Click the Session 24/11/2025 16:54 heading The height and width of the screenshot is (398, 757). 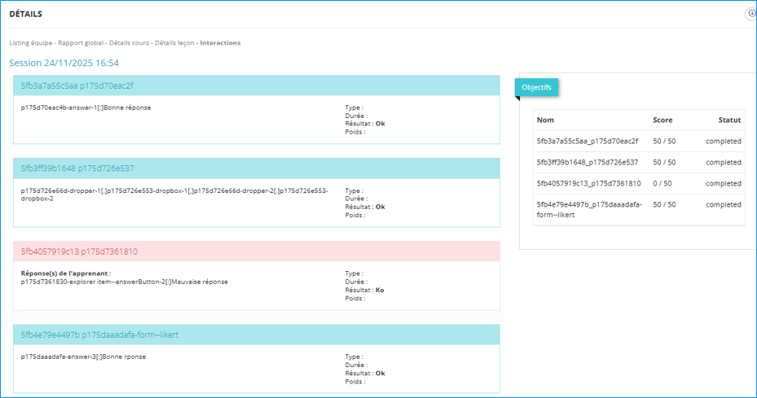(64, 63)
